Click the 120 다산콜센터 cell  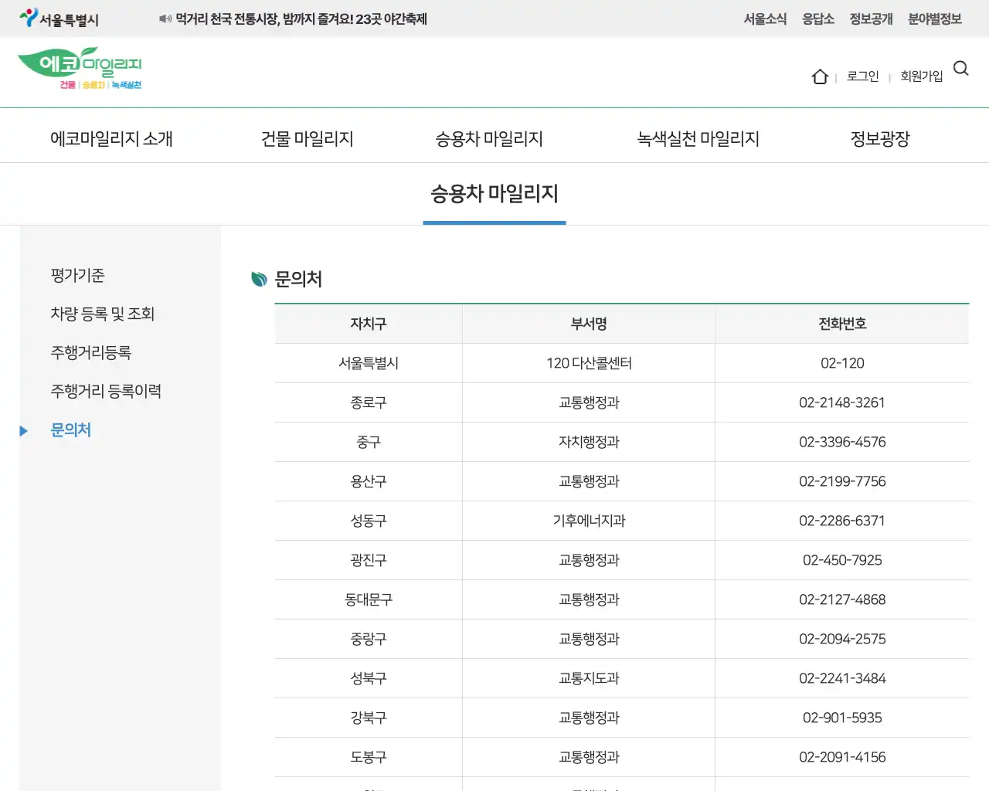[x=589, y=363]
